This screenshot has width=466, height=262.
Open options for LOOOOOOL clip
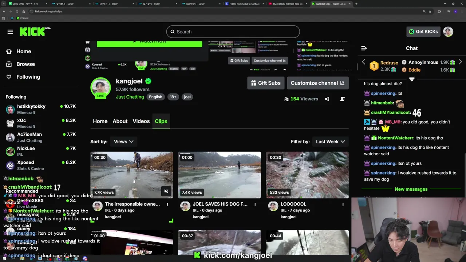pos(343,205)
